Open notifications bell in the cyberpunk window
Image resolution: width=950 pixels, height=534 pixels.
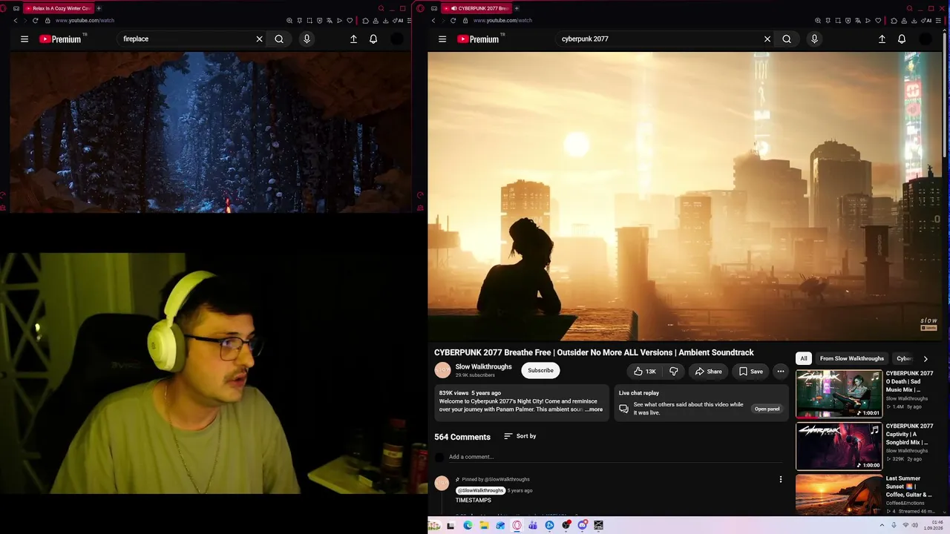(902, 39)
